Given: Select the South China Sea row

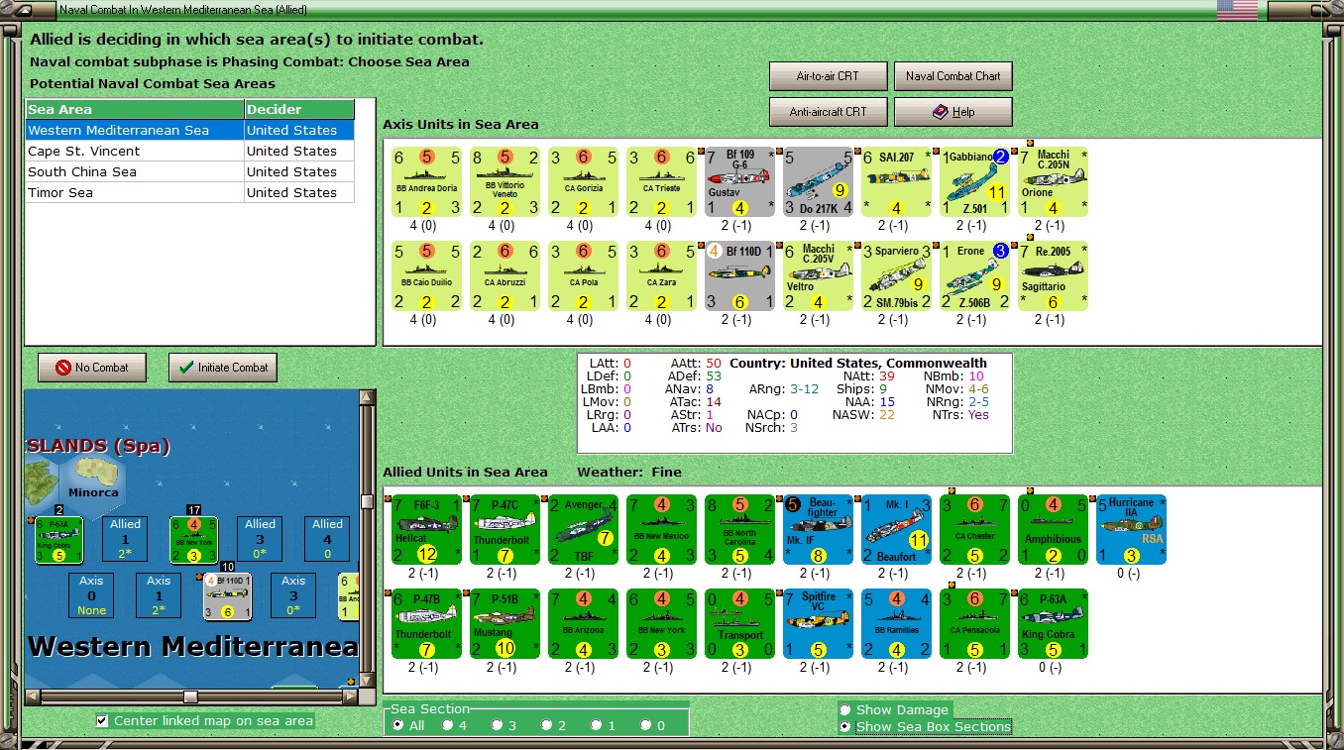Looking at the screenshot, I should [x=190, y=171].
